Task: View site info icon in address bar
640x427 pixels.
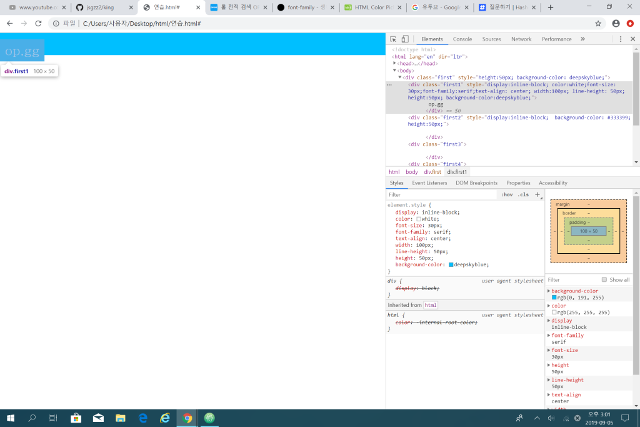Action: point(56,24)
